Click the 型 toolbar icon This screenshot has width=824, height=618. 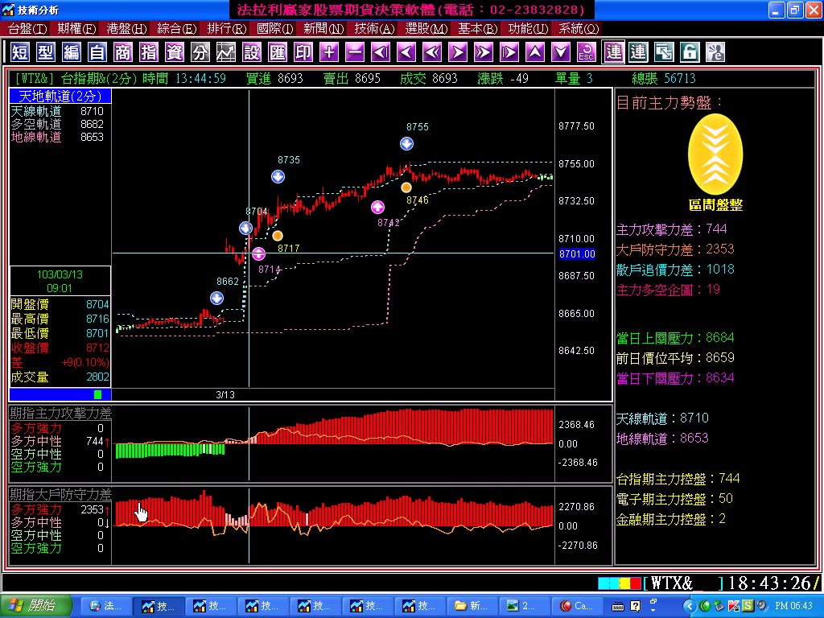(x=46, y=52)
